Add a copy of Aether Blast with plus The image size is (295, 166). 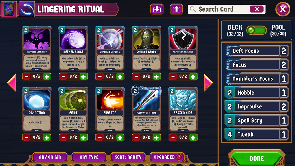83,76
